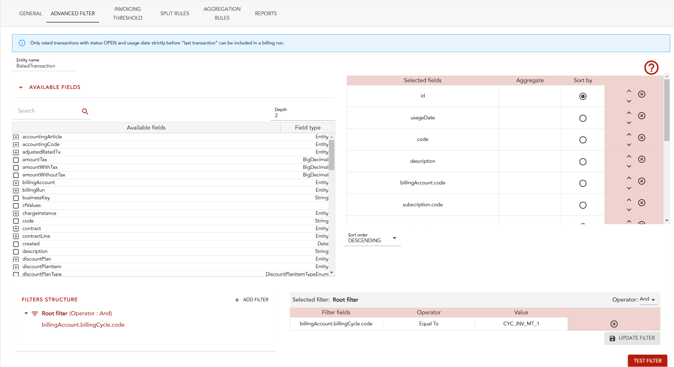Click the Test Filter button
This screenshot has height=367, width=674.
[647, 361]
